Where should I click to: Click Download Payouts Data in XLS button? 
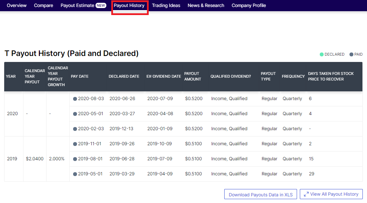coord(261,194)
